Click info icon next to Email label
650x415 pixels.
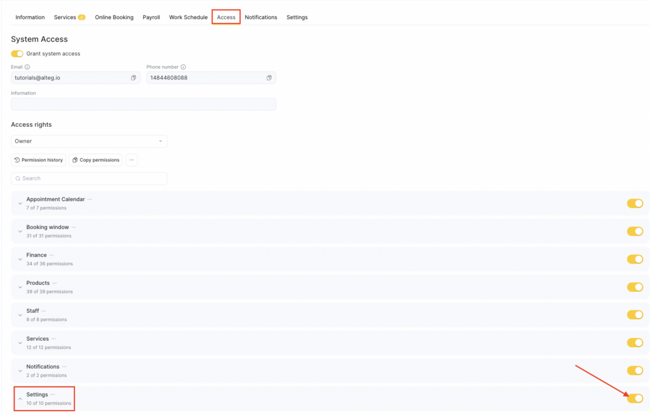[x=27, y=67]
